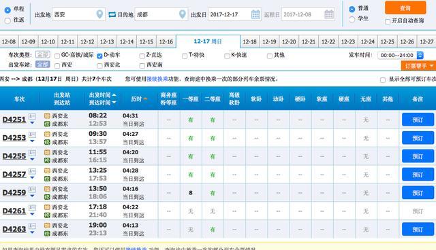Expand details arrow under D4263

[x=32, y=232]
